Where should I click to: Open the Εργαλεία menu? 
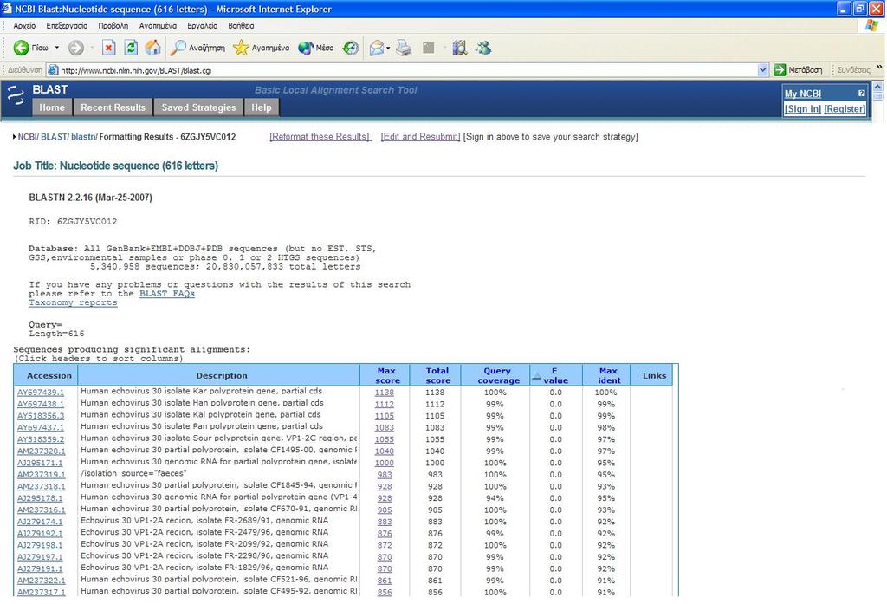[x=202, y=25]
